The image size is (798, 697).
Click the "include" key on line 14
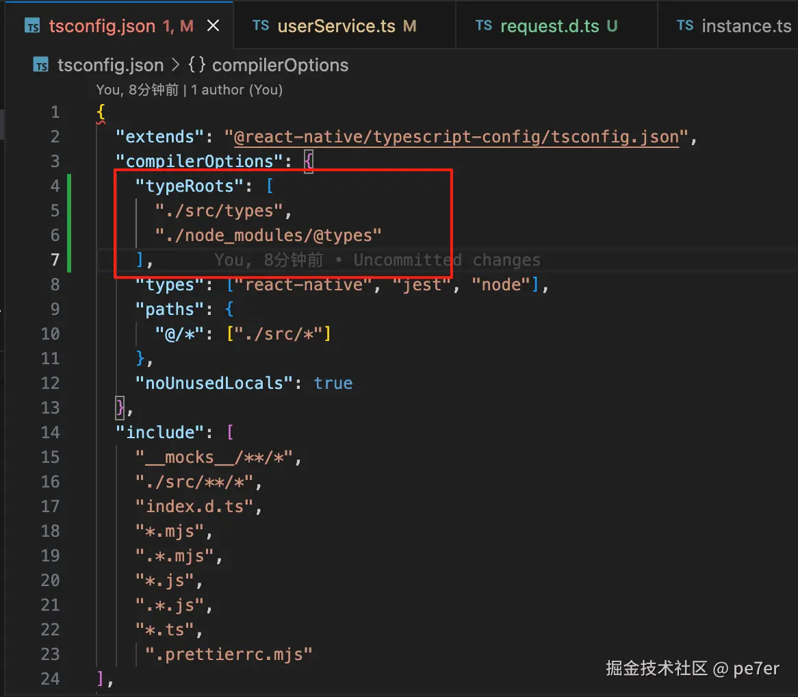click(x=159, y=433)
